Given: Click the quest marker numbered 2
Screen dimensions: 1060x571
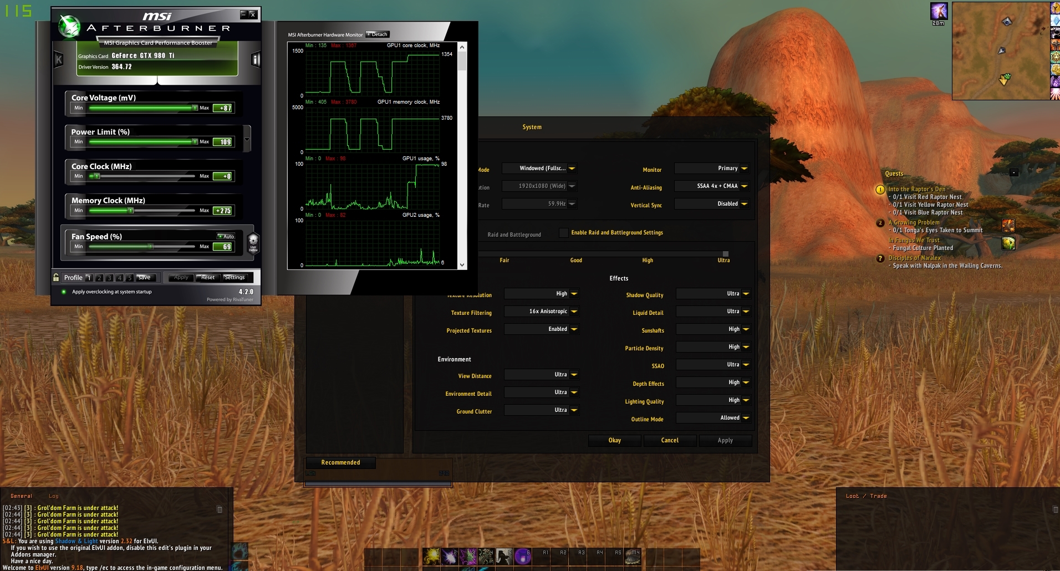Looking at the screenshot, I should pyautogui.click(x=880, y=223).
